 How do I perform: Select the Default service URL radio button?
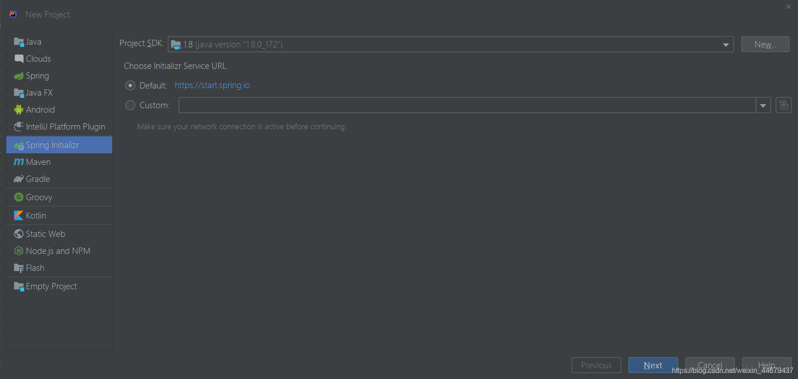[130, 85]
